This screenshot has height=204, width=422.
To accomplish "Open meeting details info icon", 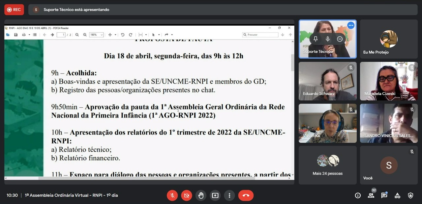I will (x=358, y=195).
